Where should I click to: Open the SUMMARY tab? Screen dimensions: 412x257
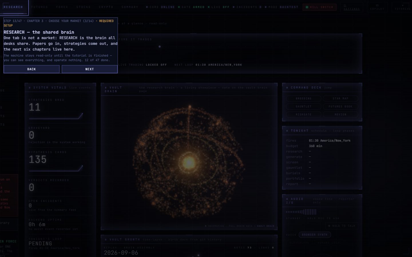pos(130,7)
